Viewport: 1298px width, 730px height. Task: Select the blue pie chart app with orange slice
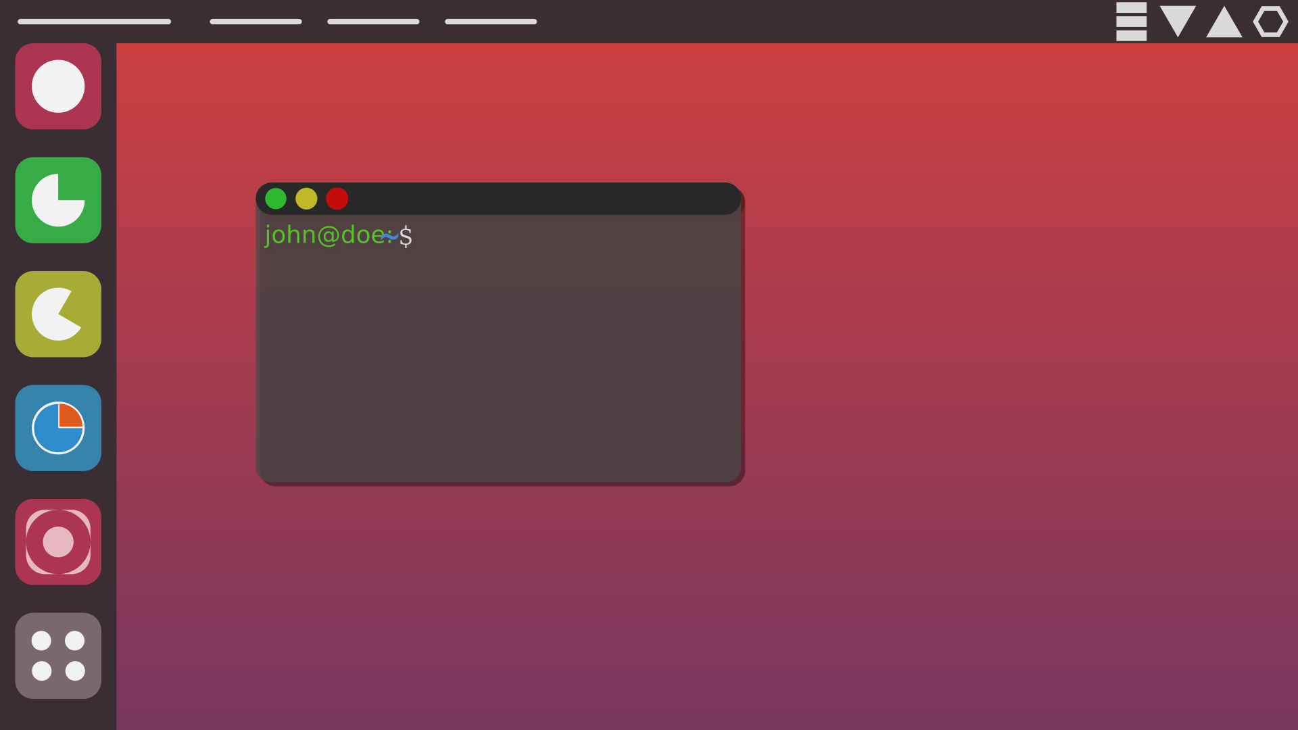[58, 427]
